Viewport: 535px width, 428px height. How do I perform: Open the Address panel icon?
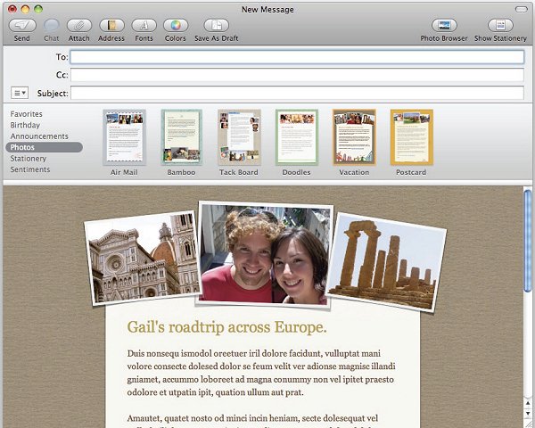point(111,26)
